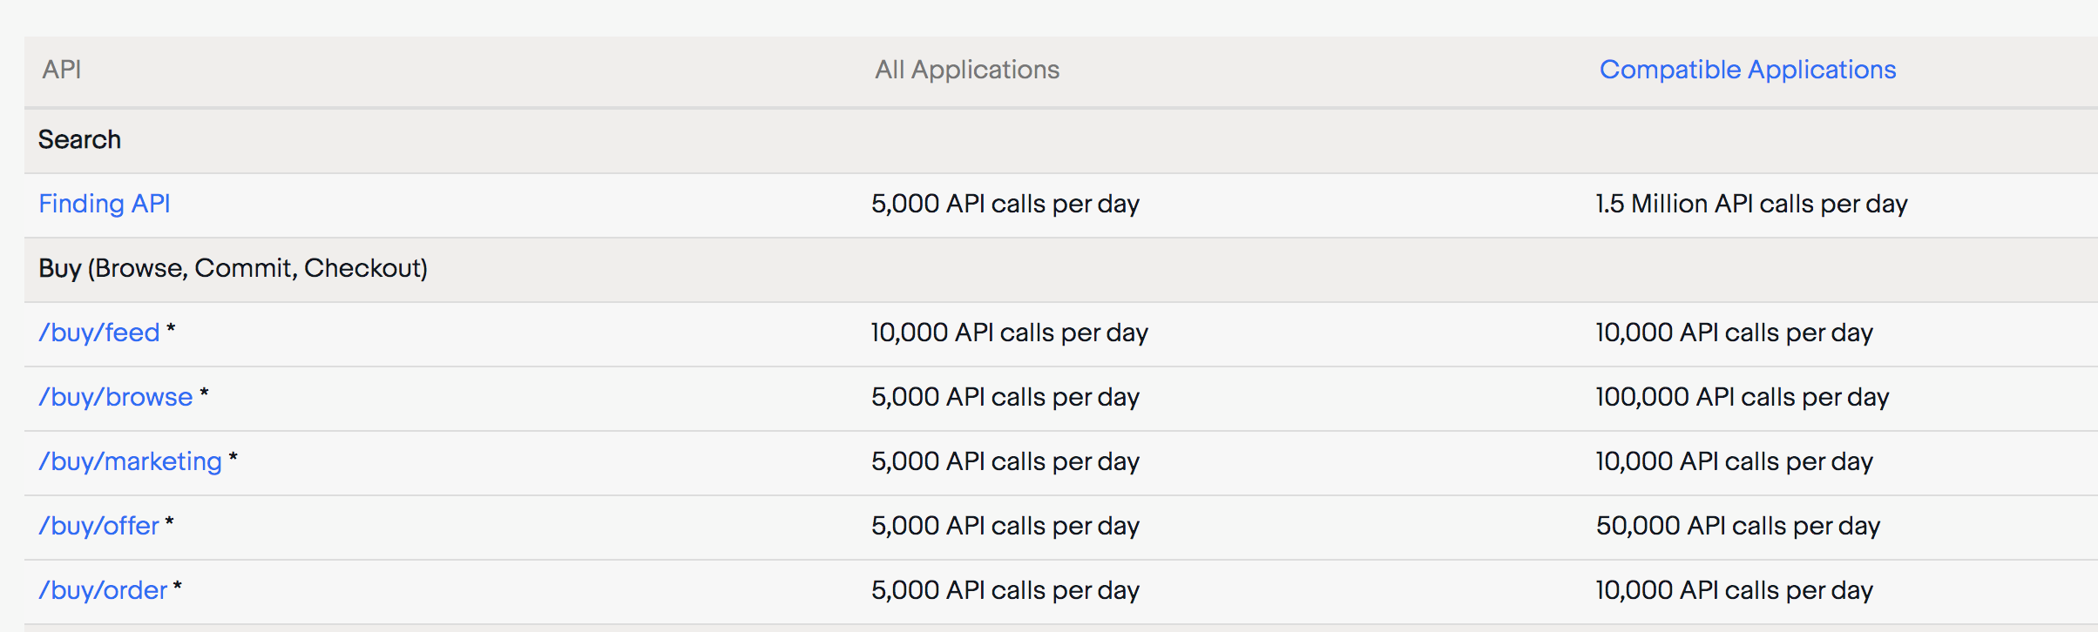The image size is (2098, 632).
Task: Select the Search section row
Action: pyautogui.click(x=1061, y=140)
